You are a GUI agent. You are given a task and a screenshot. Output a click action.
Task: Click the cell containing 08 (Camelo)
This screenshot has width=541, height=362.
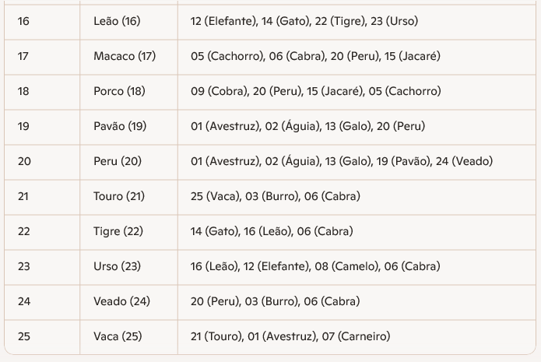[314, 266]
